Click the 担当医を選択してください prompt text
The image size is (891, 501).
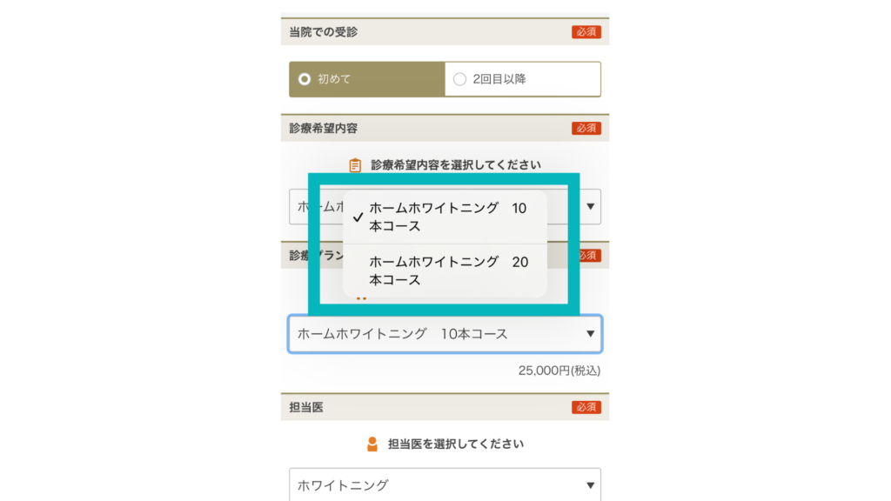pos(456,444)
